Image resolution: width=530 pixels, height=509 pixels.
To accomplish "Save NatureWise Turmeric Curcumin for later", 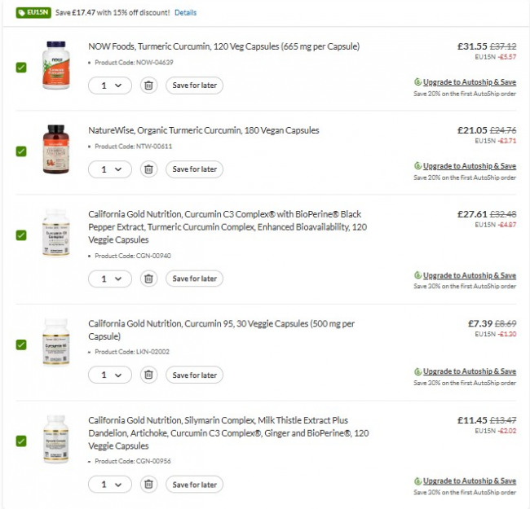I will point(194,169).
